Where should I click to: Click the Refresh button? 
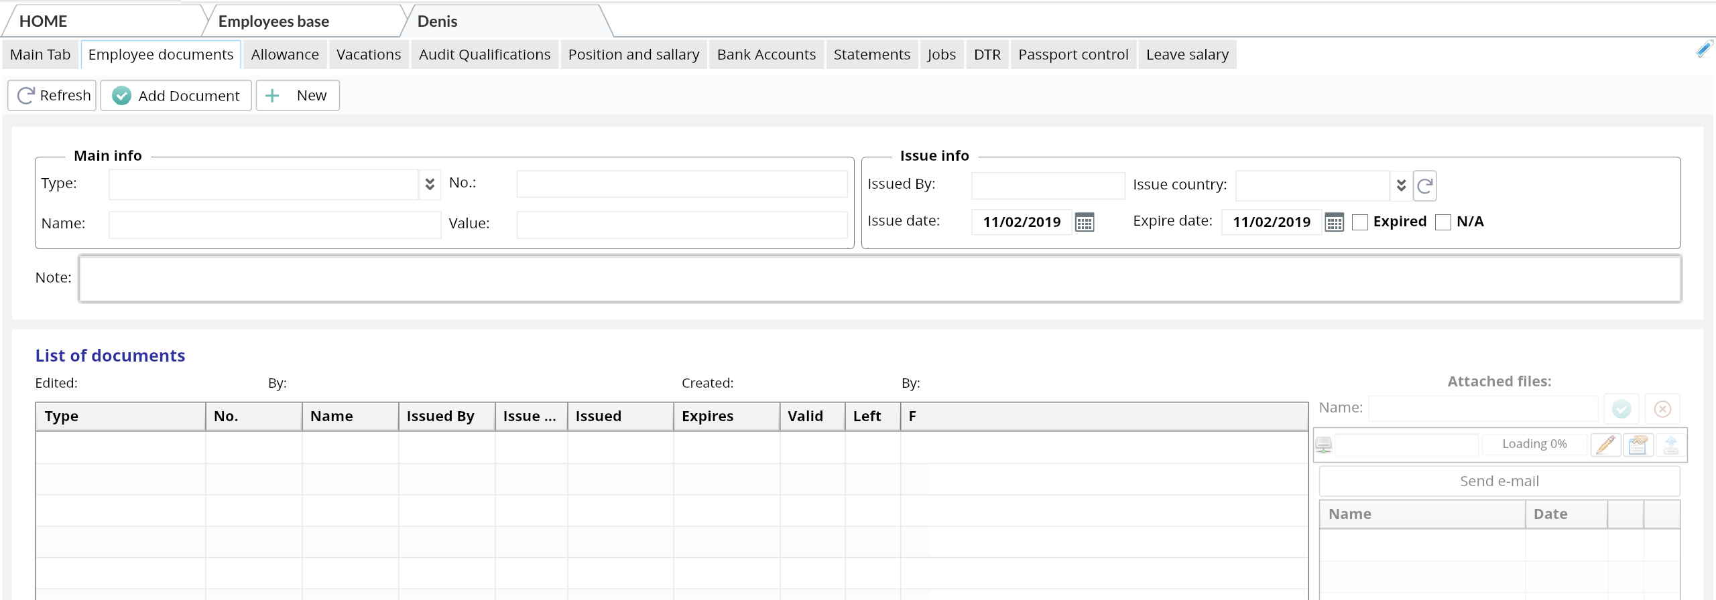(52, 96)
